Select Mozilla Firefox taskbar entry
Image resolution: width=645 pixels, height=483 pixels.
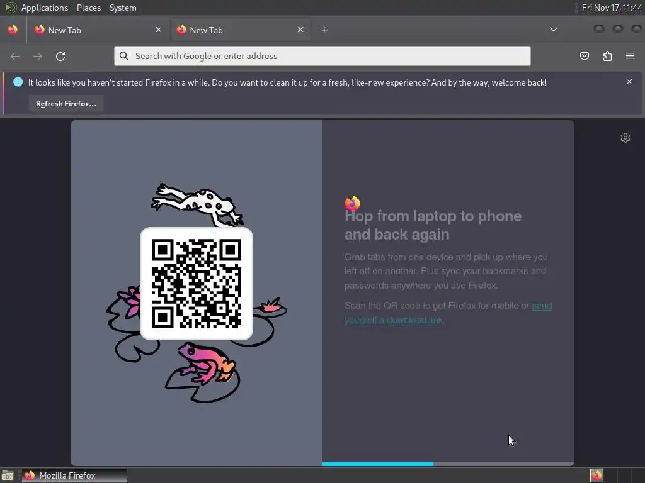tap(74, 475)
